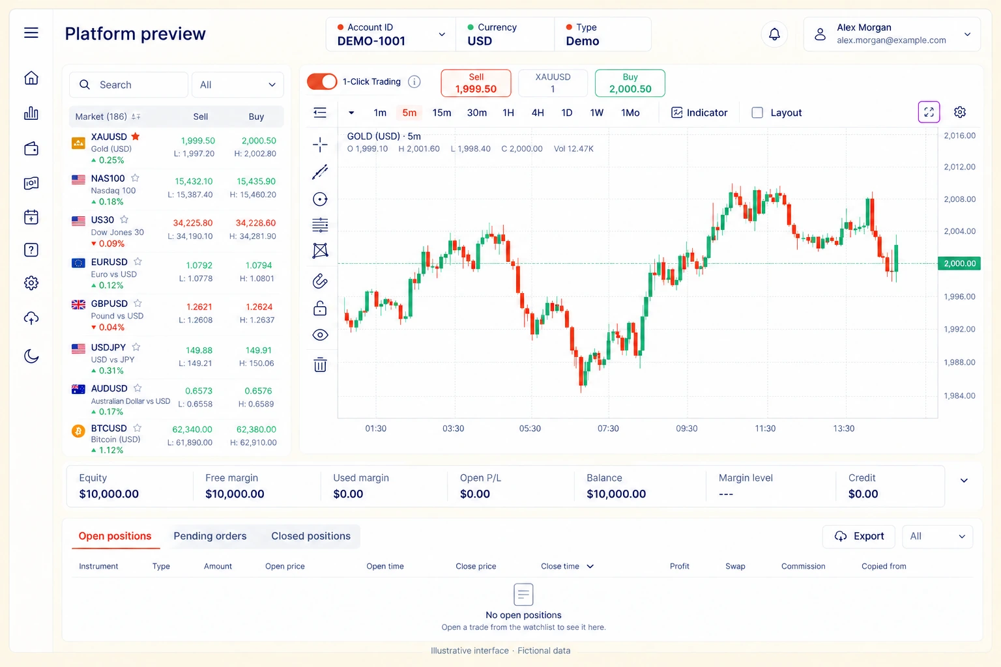The height and width of the screenshot is (667, 1001).
Task: Star NAS100 as a favorite
Action: point(135,178)
